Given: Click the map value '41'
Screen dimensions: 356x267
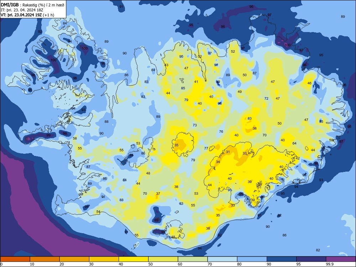Looking at the screenshot, I should (x=196, y=82).
